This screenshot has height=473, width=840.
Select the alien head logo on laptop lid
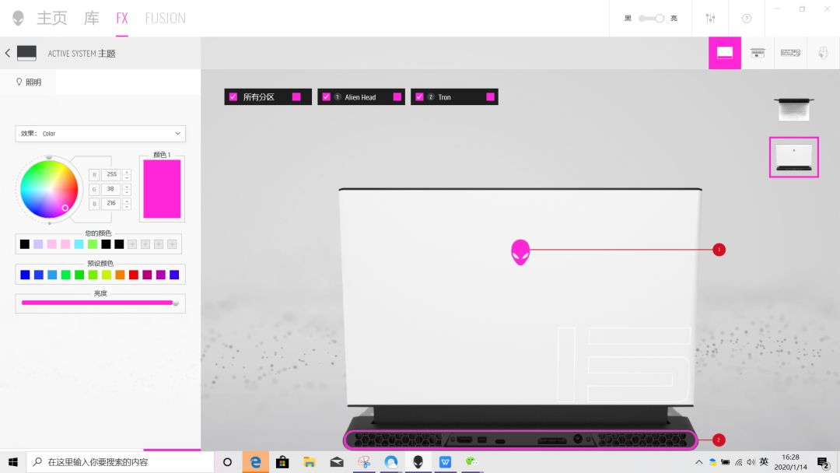click(520, 252)
